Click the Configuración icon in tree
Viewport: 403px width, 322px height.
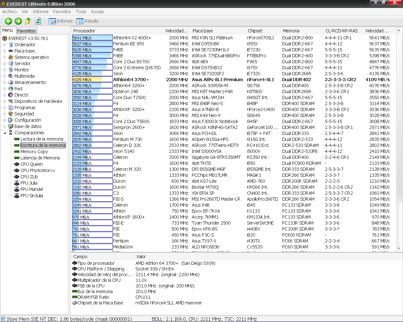tap(11, 120)
